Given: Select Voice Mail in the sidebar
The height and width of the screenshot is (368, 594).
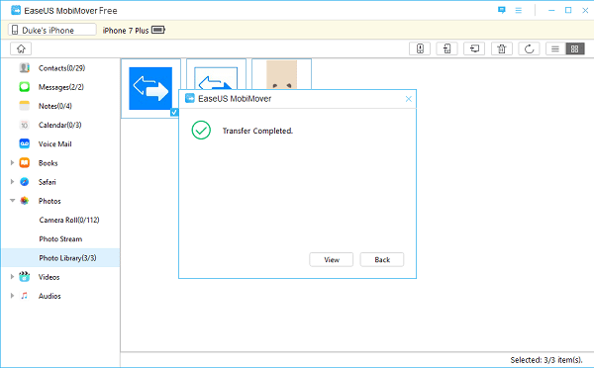Looking at the screenshot, I should [x=54, y=143].
